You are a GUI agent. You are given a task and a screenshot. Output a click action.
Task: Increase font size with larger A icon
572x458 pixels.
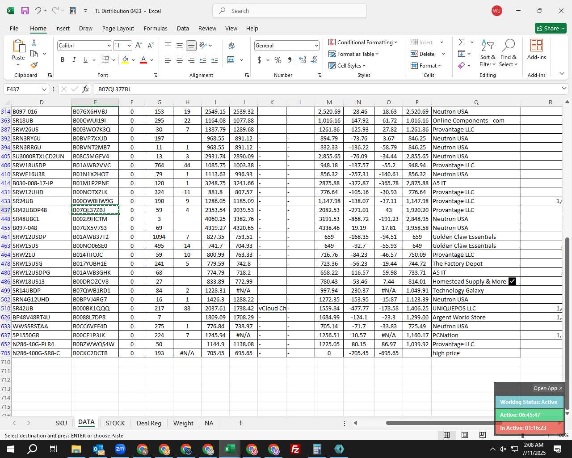[139, 45]
